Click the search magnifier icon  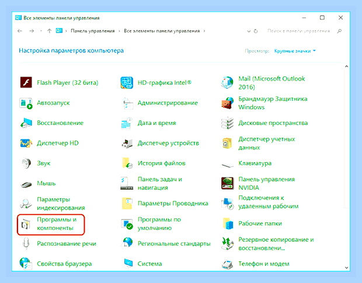tap(339, 31)
